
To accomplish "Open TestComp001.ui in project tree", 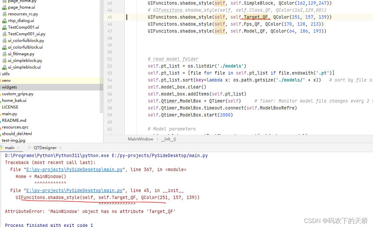I will [24, 27].
